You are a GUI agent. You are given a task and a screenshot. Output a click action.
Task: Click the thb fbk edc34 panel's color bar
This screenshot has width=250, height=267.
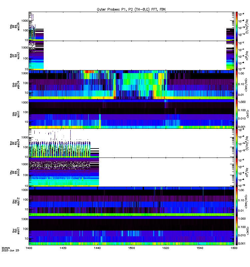[237, 85]
